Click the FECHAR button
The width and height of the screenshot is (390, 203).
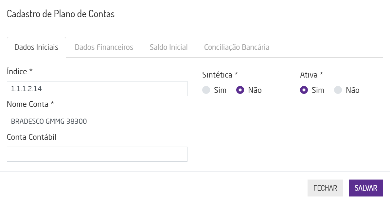[x=325, y=188]
